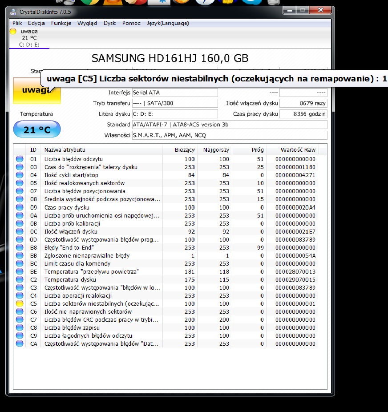
Task: Click the status orb in row 0C
Action: coord(20,231)
